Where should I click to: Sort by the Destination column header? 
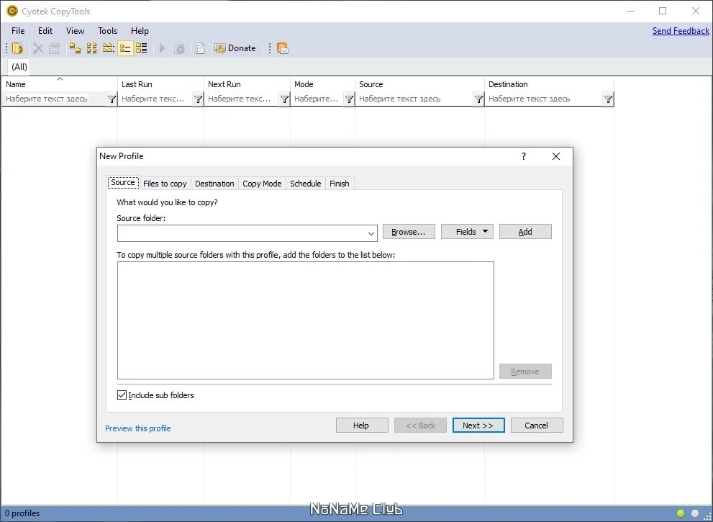tap(549, 84)
